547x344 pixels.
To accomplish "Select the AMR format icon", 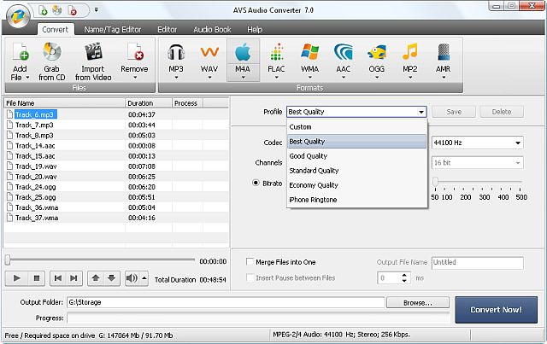I will 444,53.
